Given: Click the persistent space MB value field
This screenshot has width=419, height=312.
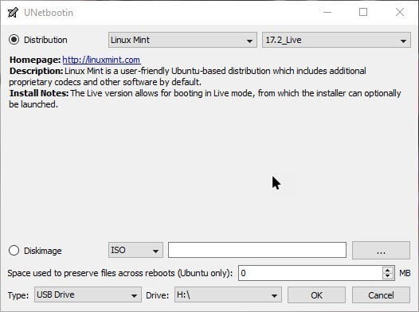Looking at the screenshot, I should pyautogui.click(x=311, y=273).
